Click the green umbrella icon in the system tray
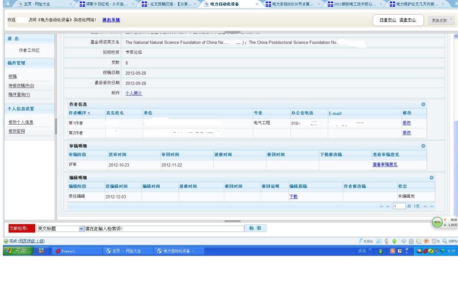The width and height of the screenshot is (458, 286). pos(442,251)
